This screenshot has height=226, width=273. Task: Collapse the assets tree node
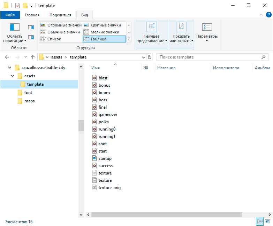[12, 76]
